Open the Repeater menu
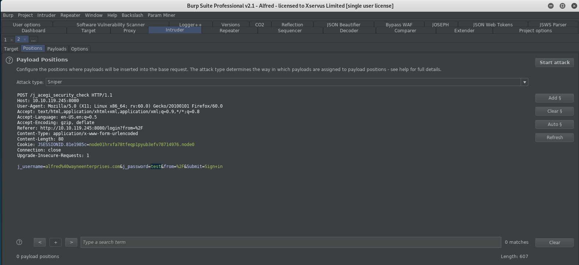This screenshot has width=579, height=265. pyautogui.click(x=70, y=15)
